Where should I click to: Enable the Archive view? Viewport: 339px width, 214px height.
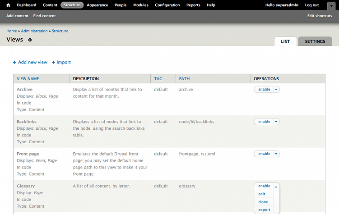coord(264,89)
